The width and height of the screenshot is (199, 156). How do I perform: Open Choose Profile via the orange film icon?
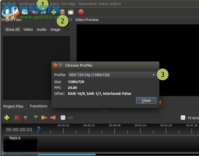(x=62, y=12)
